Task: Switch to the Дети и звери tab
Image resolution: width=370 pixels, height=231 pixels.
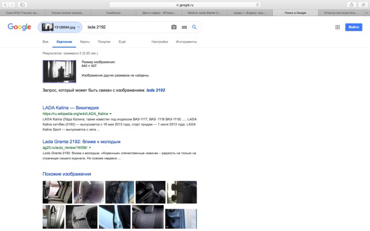Action: [x=159, y=13]
